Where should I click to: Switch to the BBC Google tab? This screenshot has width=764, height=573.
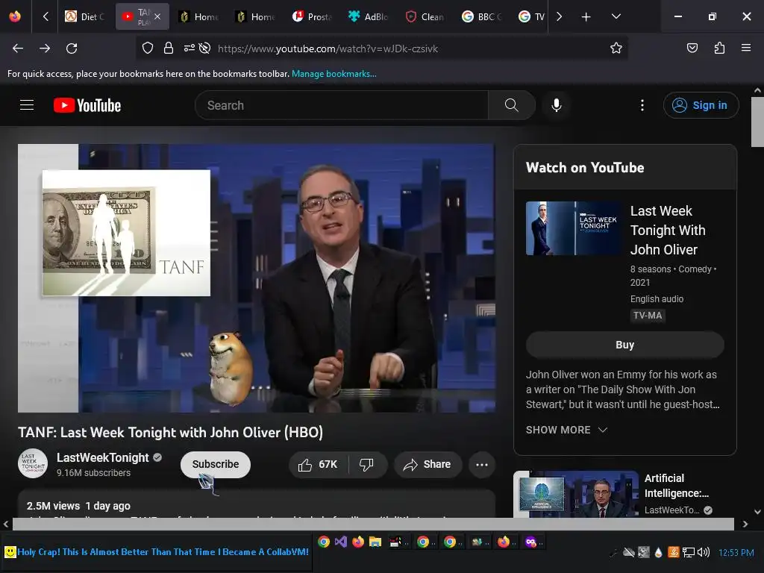coord(482,16)
